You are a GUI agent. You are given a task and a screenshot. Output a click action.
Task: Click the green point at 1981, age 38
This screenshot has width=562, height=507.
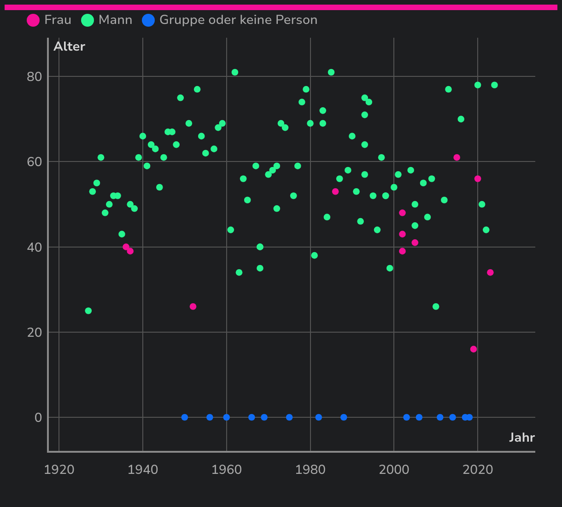[x=315, y=256]
